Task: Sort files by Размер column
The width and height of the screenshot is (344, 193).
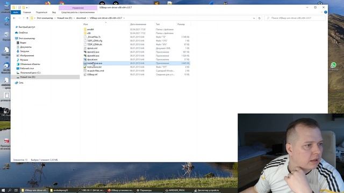Action: coord(181,24)
